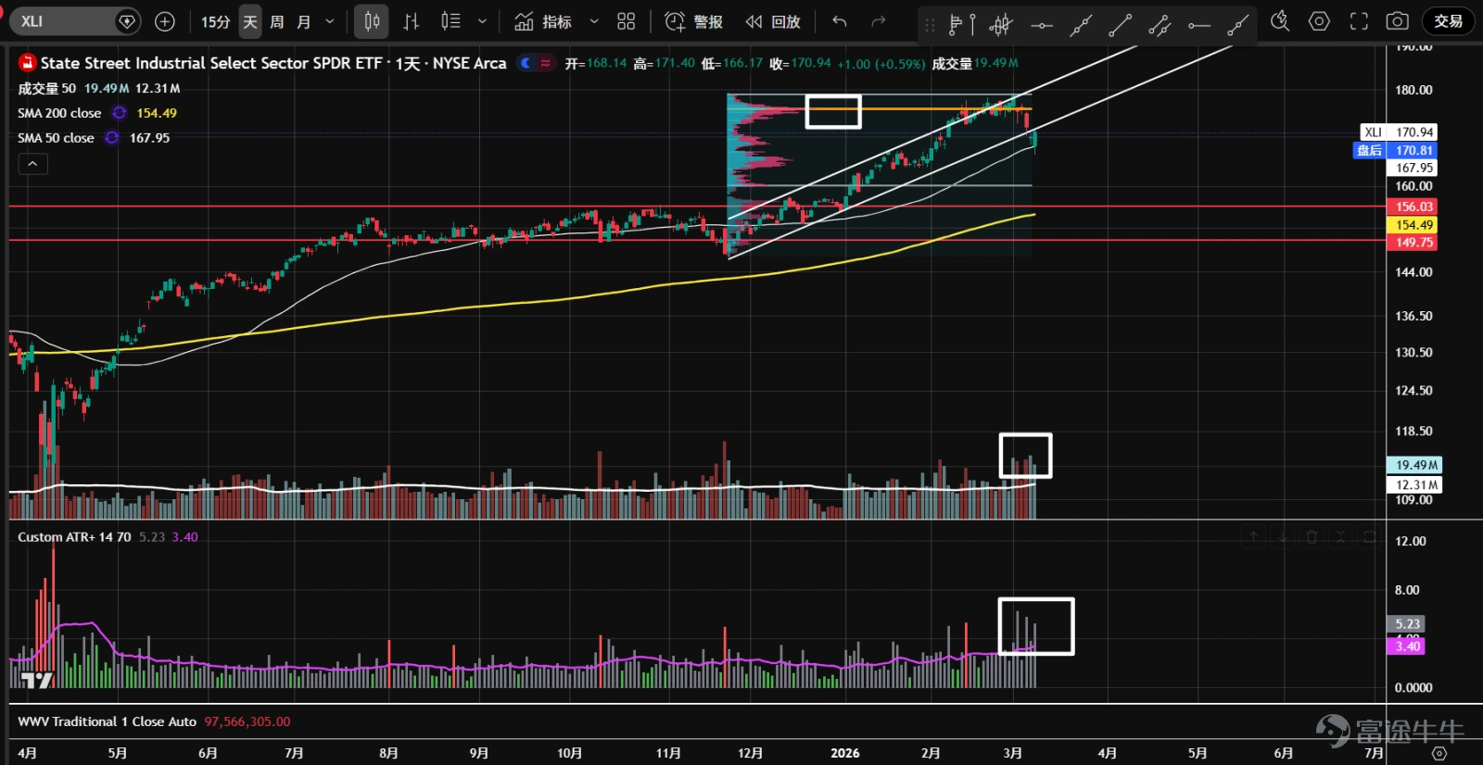The width and height of the screenshot is (1483, 765).
Task: Redo the last chart action
Action: click(x=879, y=21)
